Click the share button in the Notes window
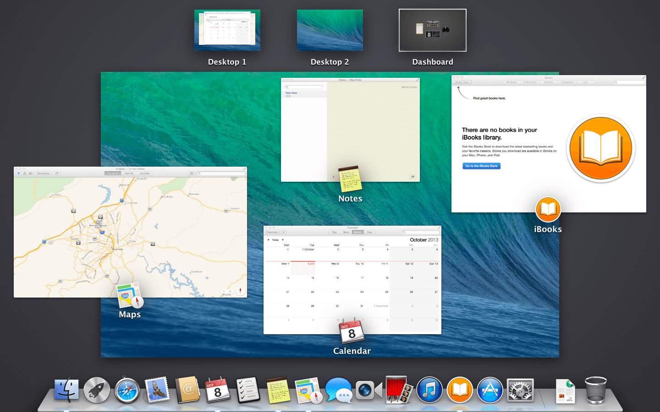 tap(412, 177)
